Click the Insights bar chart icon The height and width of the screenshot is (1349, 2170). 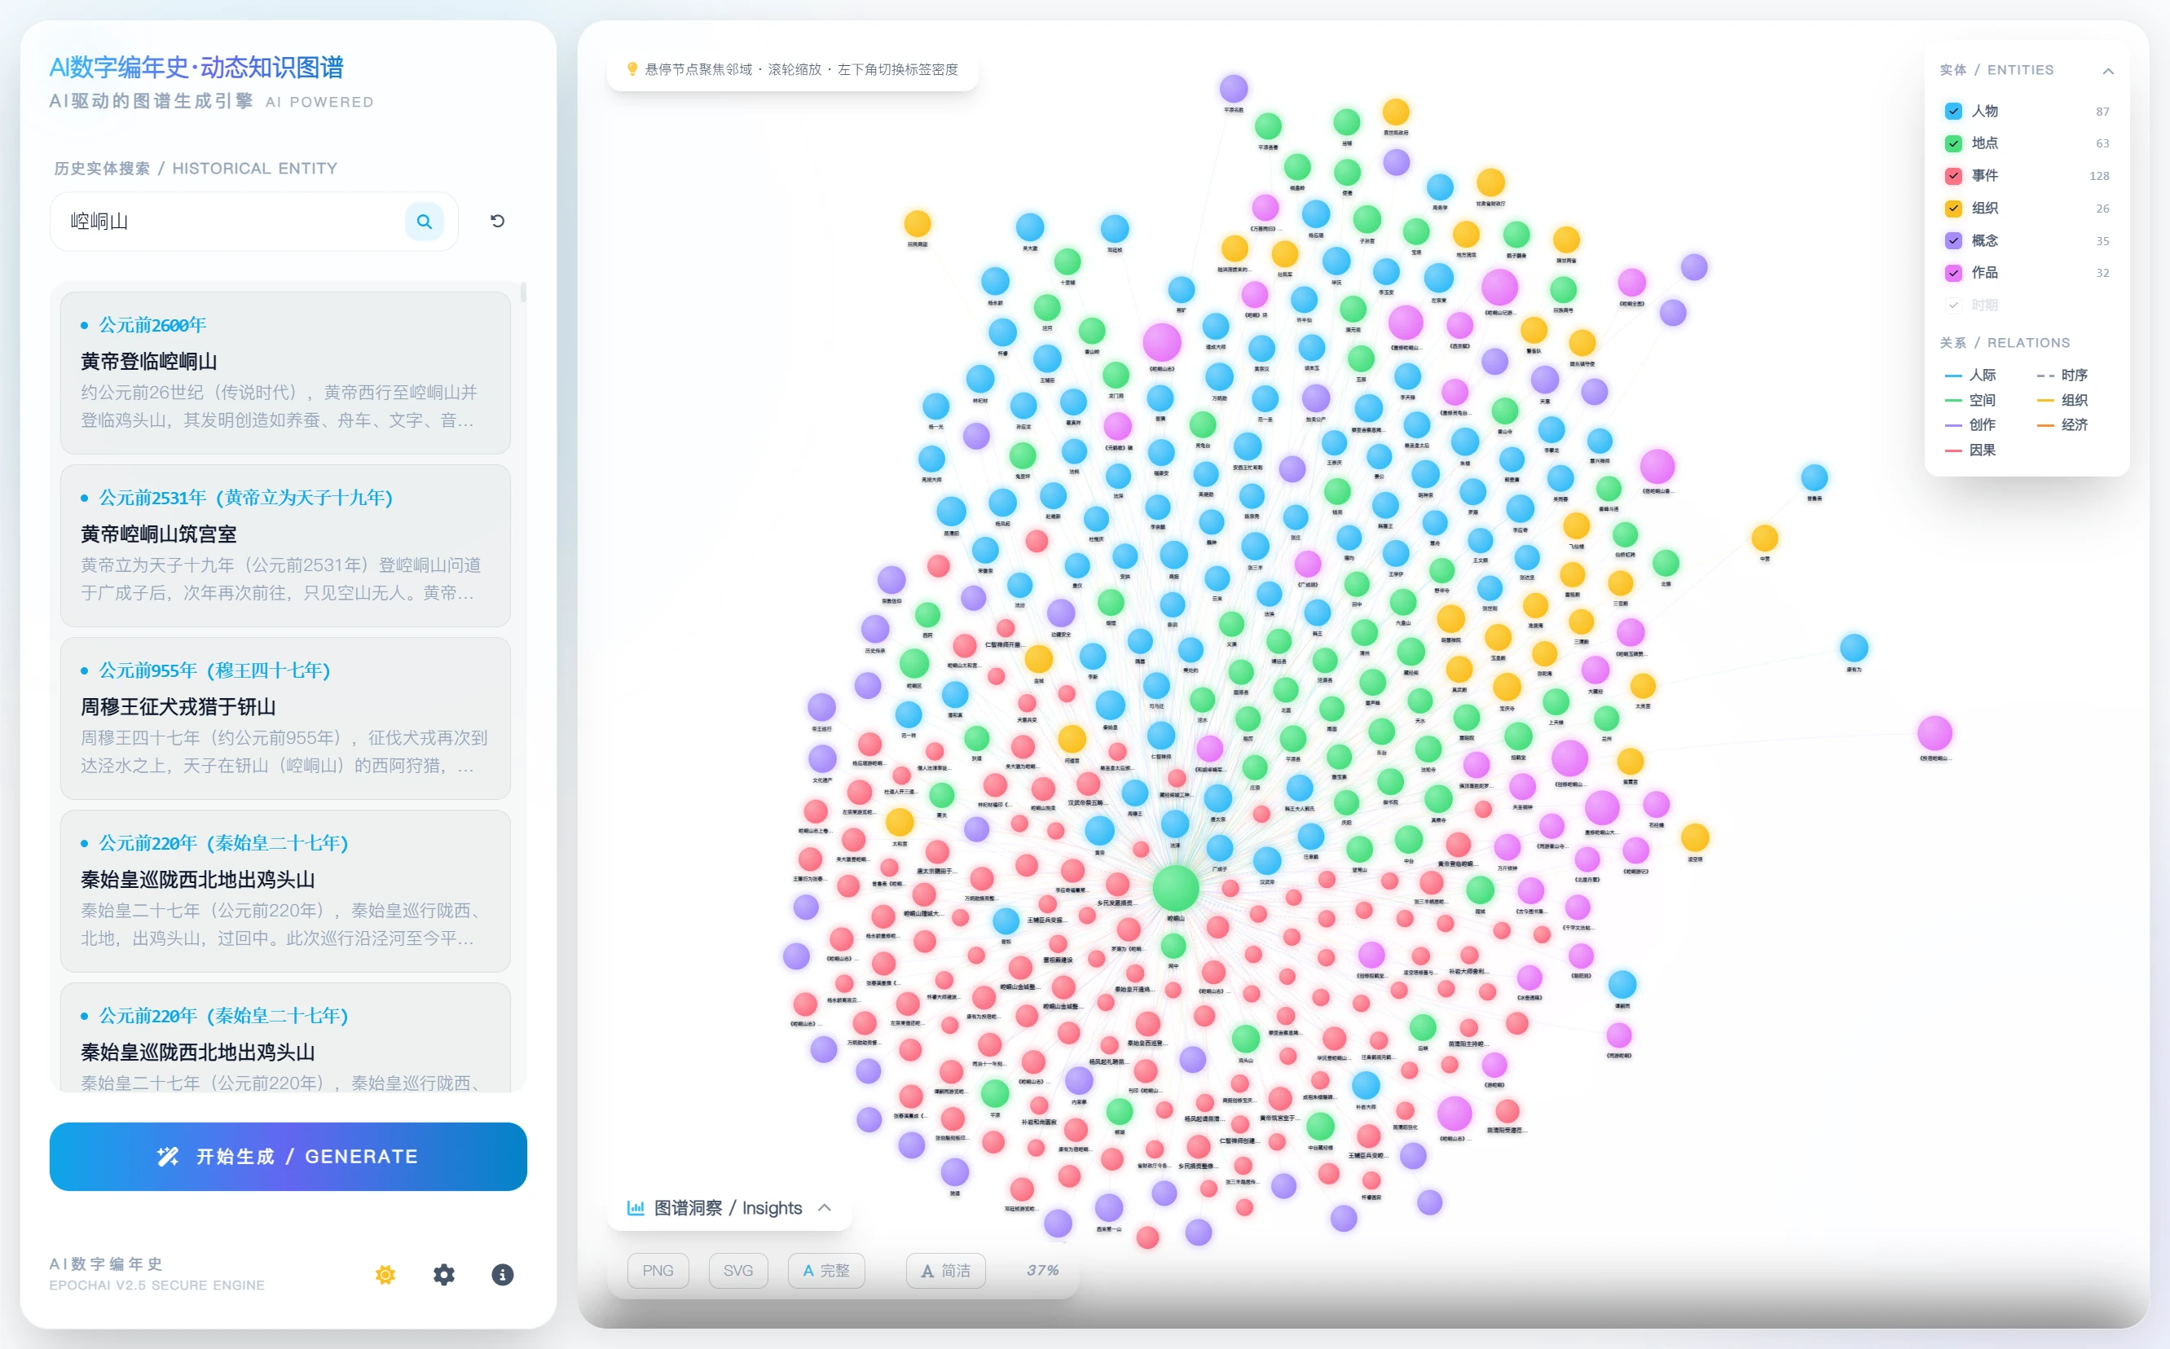coord(636,1208)
